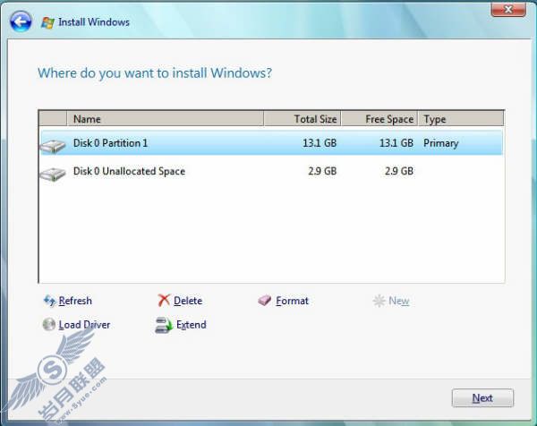537x426 pixels.
Task: Click the 13.1 GB total size value
Action: click(320, 143)
